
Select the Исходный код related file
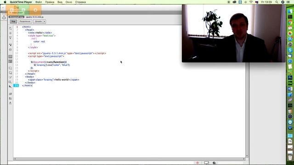click(17, 17)
